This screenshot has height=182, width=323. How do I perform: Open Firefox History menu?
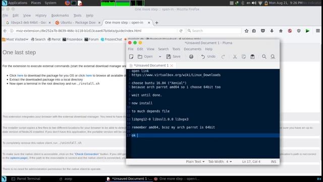[x=41, y=16]
